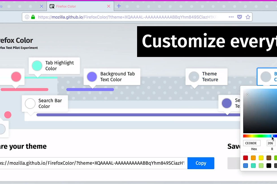Viewport: 277px width, 184px height.
Task: Bookmark the page with the star icon
Action: [248, 17]
